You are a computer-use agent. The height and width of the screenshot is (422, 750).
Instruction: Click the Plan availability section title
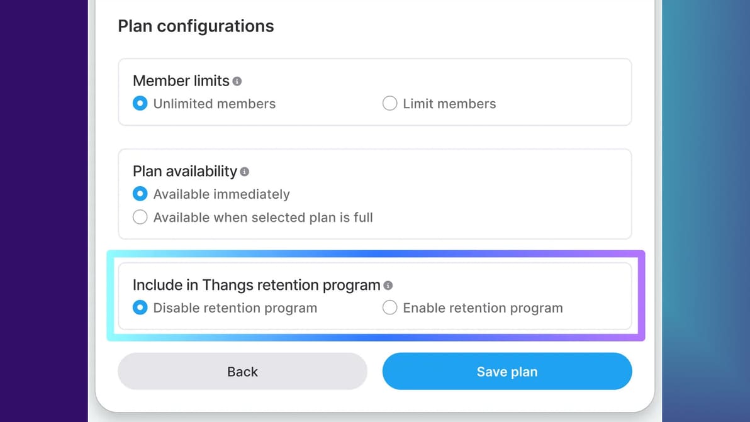point(185,172)
